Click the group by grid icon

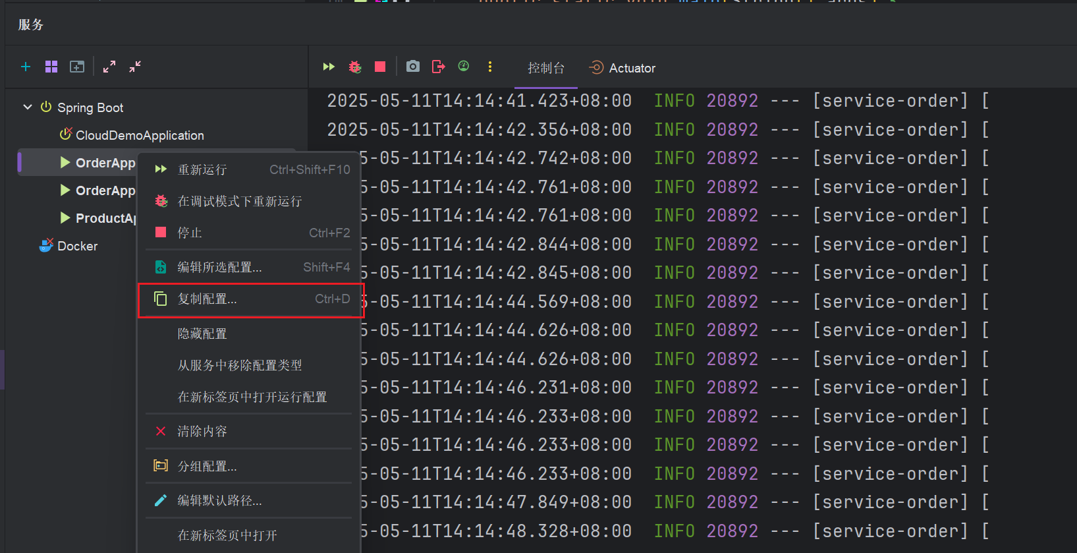coord(51,67)
